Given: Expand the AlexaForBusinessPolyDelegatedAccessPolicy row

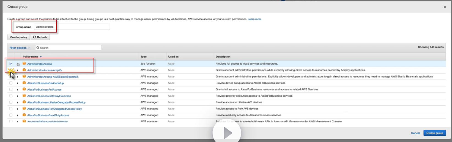Looking at the screenshot, I should [18, 109].
